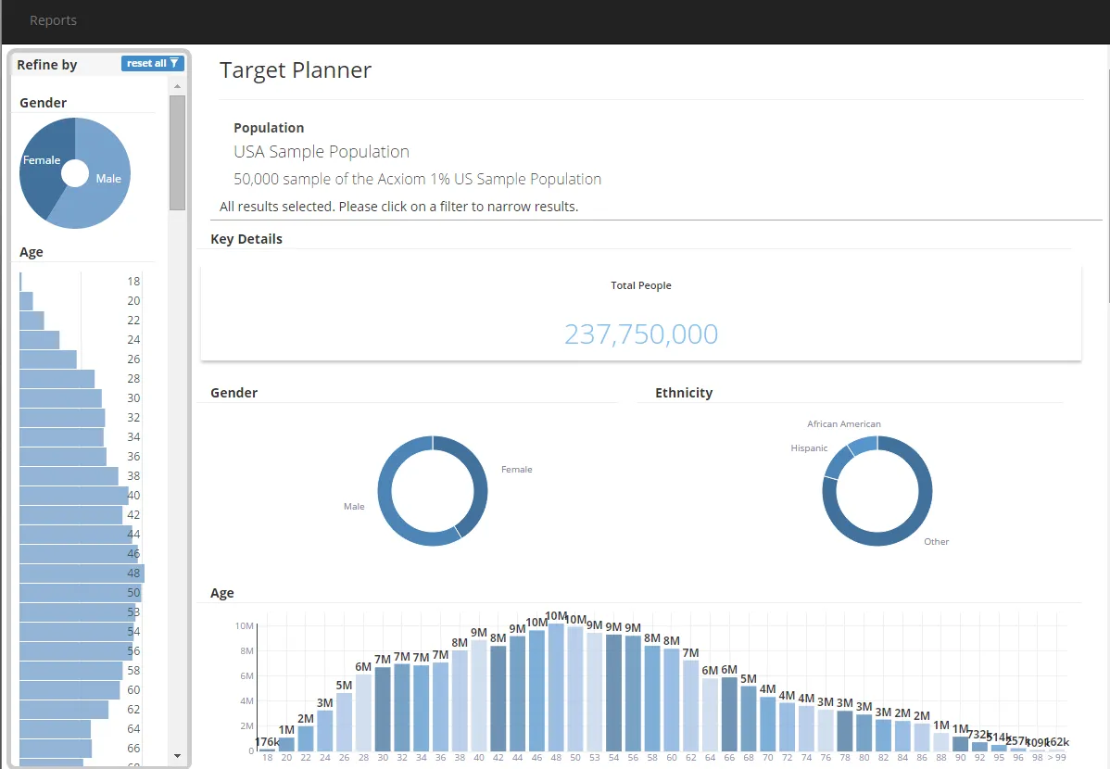Click the sidebar scrollbar thumb
This screenshot has height=769, width=1110.
(x=177, y=152)
